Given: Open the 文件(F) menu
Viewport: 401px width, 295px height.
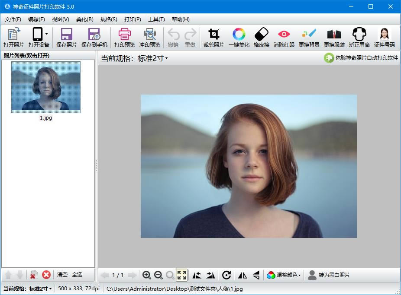Looking at the screenshot, I should (x=13, y=19).
